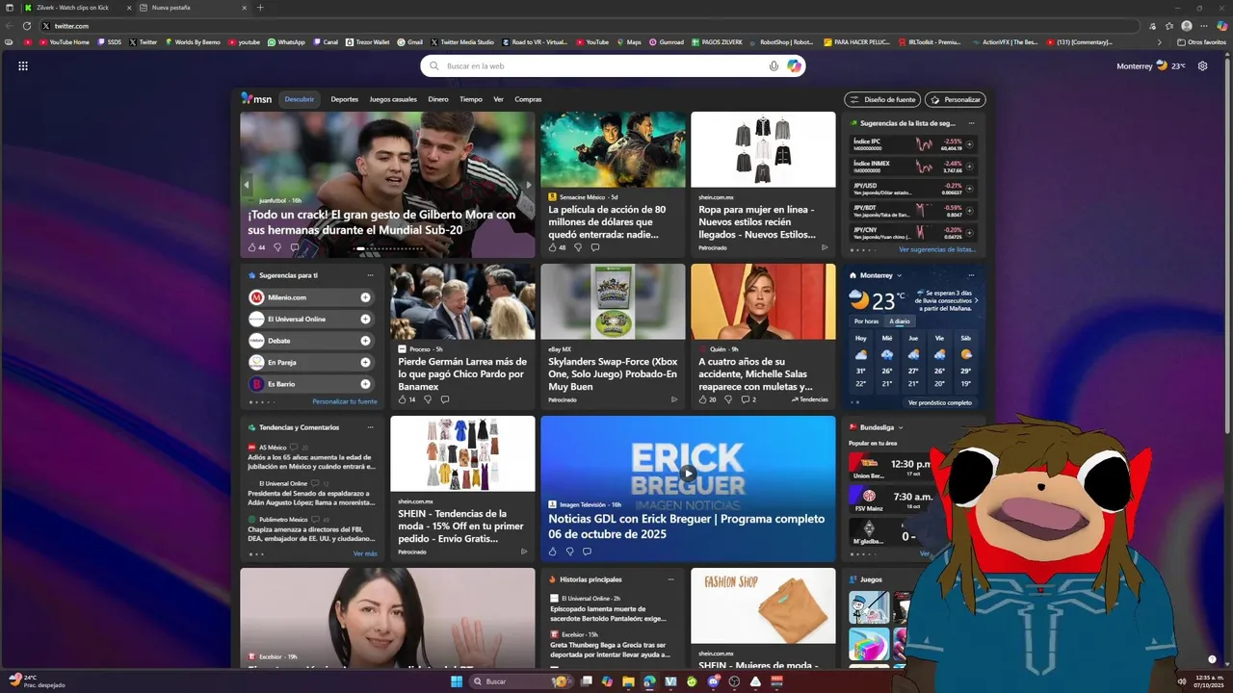Open Sugerencias para ti options menu

coord(370,275)
